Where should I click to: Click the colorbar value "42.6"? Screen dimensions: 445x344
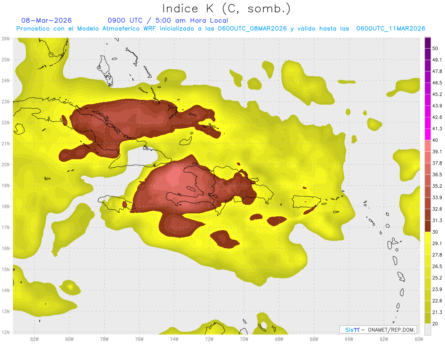coord(437,117)
